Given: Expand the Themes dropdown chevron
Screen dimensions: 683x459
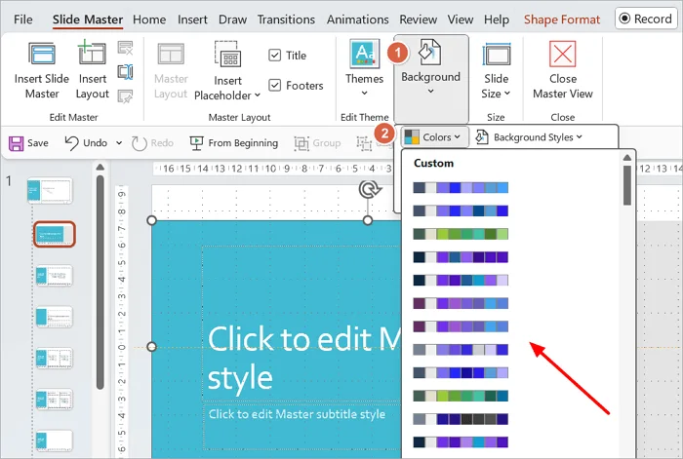Looking at the screenshot, I should pyautogui.click(x=364, y=94).
